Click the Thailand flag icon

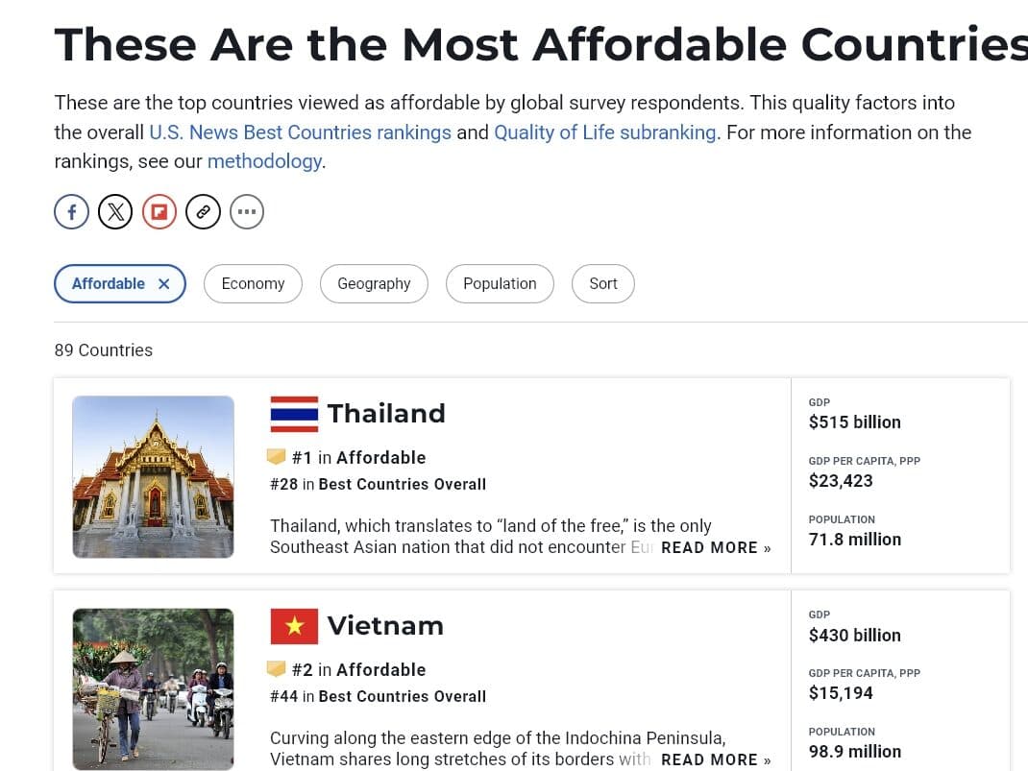[294, 414]
